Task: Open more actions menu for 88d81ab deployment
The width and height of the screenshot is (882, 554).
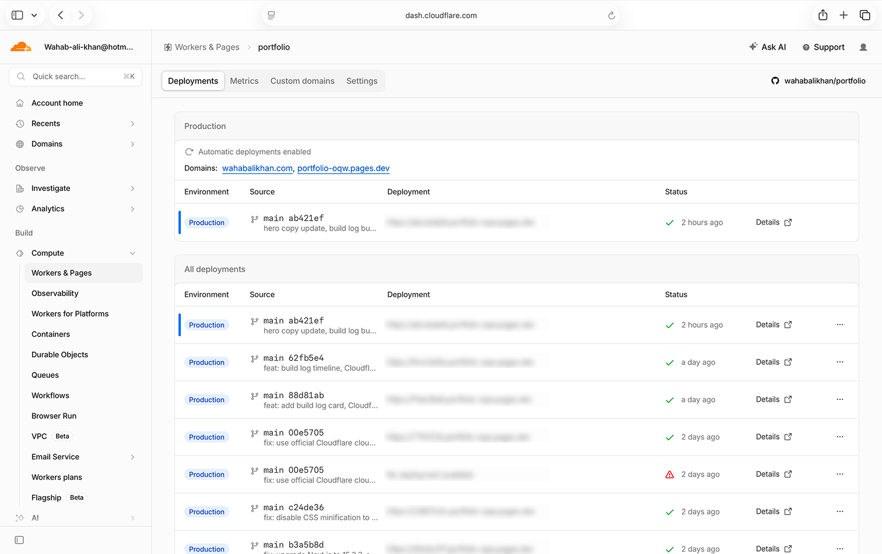Action: pyautogui.click(x=840, y=400)
